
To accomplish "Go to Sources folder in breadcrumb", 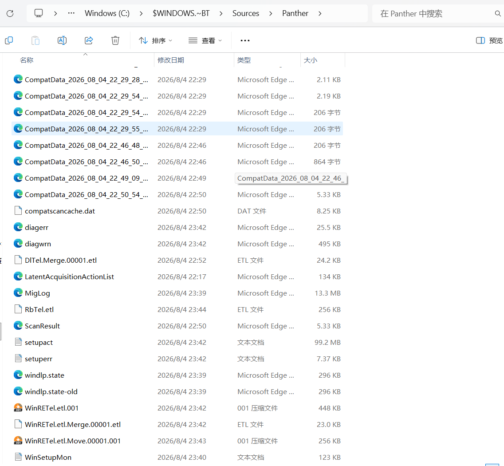I will (x=246, y=13).
